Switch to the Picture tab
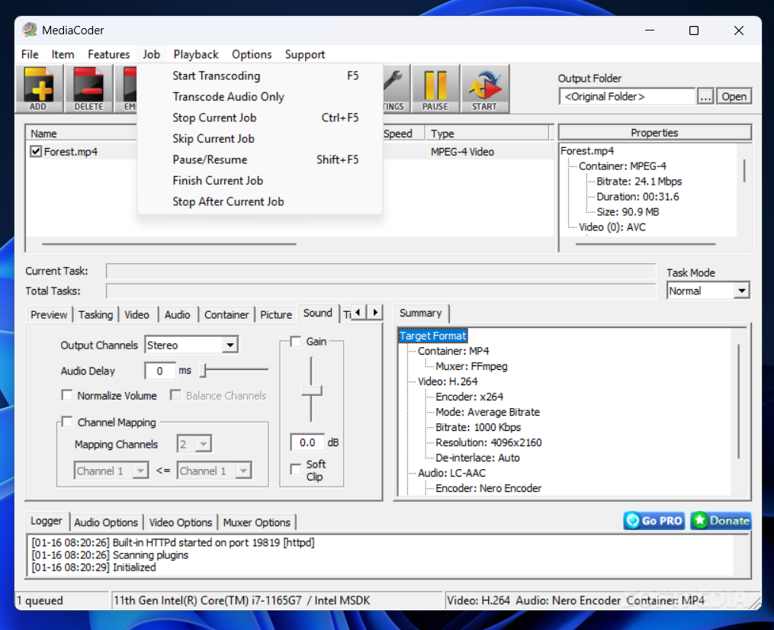This screenshot has width=774, height=630. pyautogui.click(x=276, y=314)
